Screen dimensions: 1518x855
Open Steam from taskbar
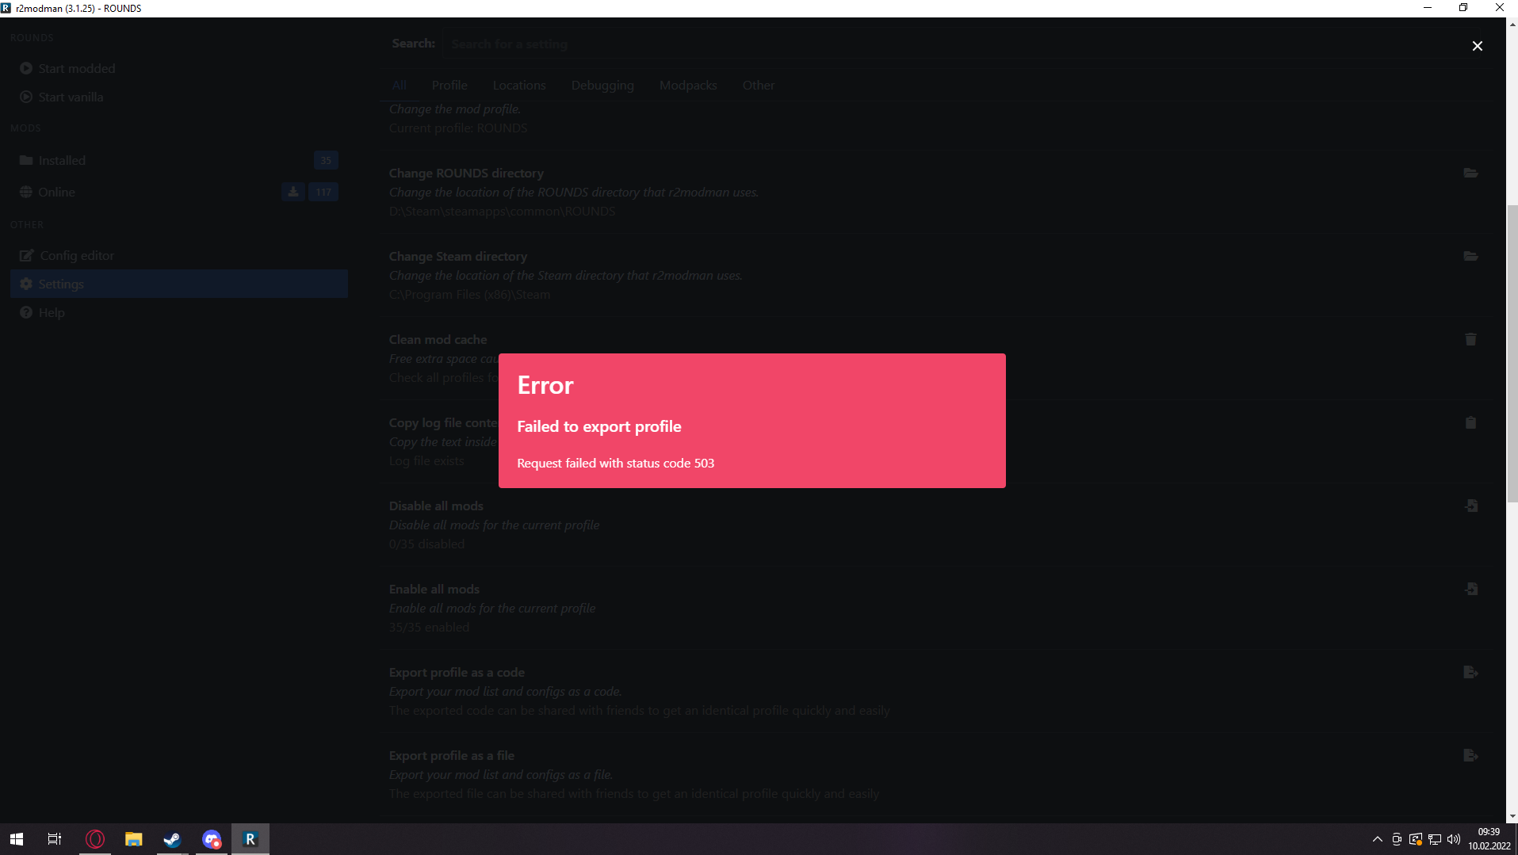pos(173,839)
